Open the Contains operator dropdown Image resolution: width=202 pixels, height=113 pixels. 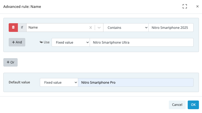coord(126,28)
